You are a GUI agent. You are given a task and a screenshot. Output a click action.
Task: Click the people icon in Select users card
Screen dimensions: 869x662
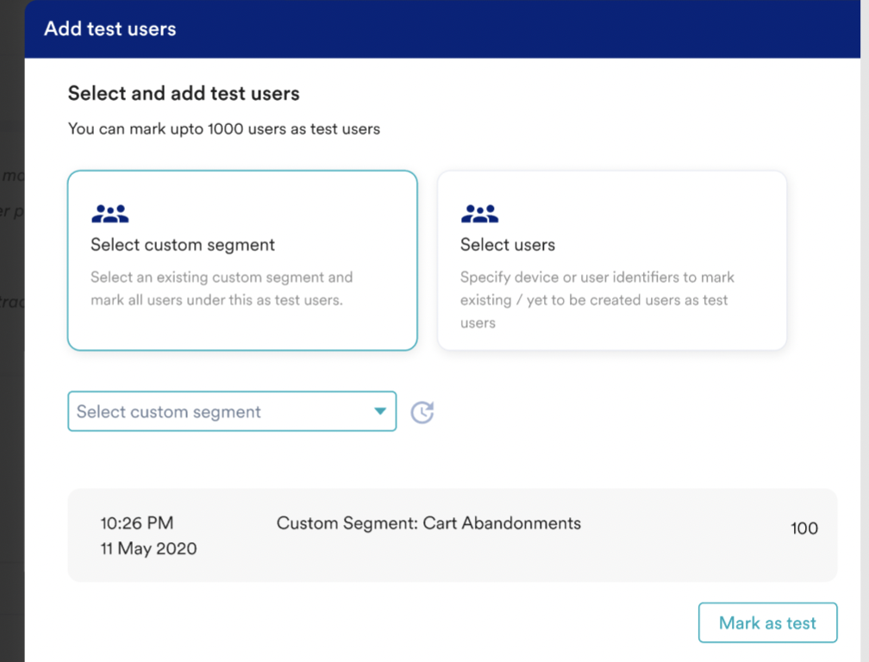tap(479, 214)
